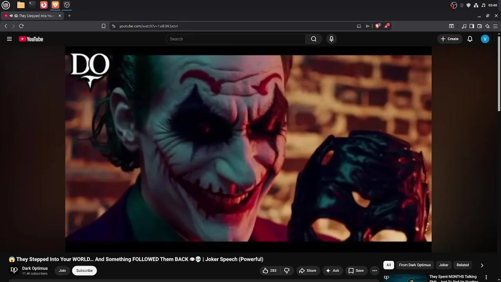Open the OBS tray icon
The width and height of the screenshot is (501, 282).
pyautogui.click(x=454, y=5)
